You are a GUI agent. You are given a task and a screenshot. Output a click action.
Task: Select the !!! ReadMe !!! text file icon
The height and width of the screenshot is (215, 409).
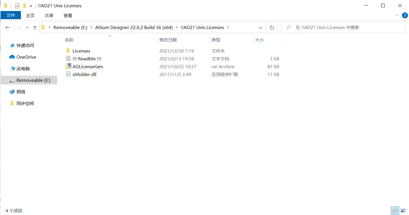pyautogui.click(x=68, y=58)
